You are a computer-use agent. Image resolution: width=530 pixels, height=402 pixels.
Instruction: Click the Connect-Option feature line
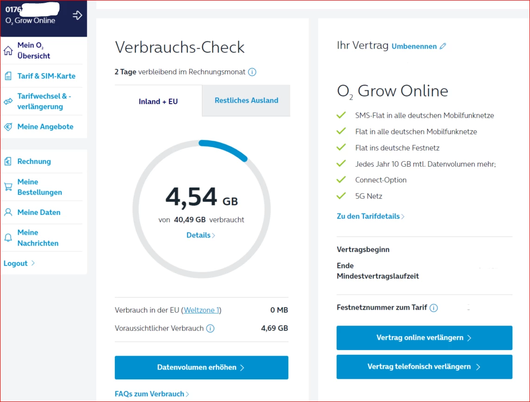point(380,180)
